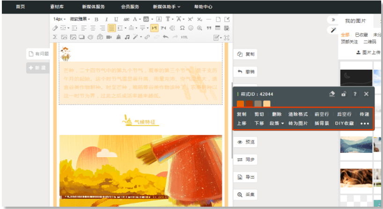Select the 全部 image filter
The height and width of the screenshot is (209, 383).
(x=345, y=35)
